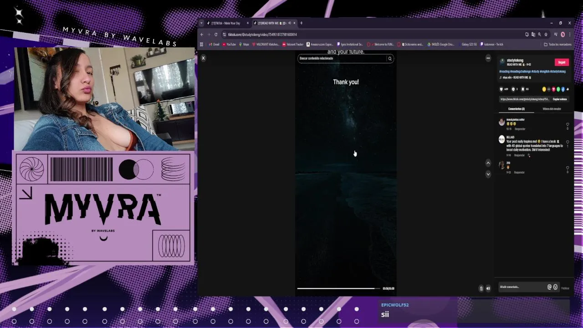The height and width of the screenshot is (328, 583).
Task: Like BE.LAID's comment with the heart
Action: pyautogui.click(x=568, y=142)
